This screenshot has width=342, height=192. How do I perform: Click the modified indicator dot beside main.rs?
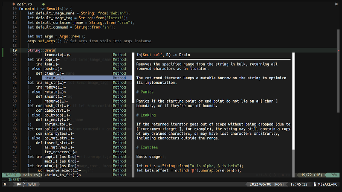tap(44, 4)
